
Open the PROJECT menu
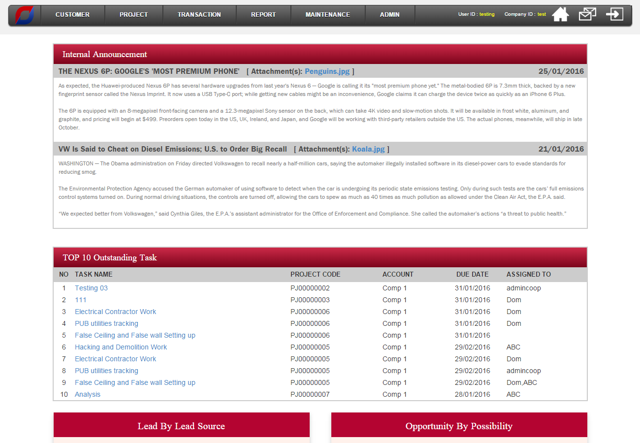[x=133, y=15]
